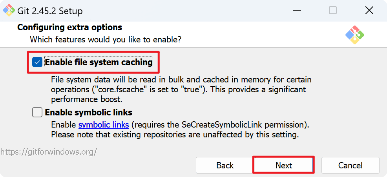
Task: Click the Git icon in the title bar
Action: click(x=9, y=11)
